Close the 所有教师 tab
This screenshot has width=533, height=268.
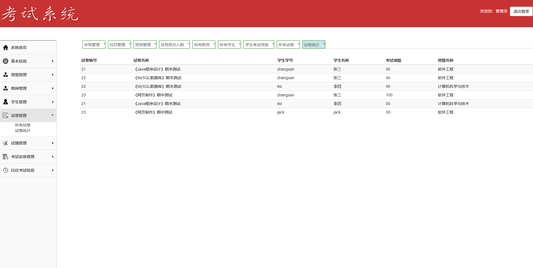[x=214, y=44]
